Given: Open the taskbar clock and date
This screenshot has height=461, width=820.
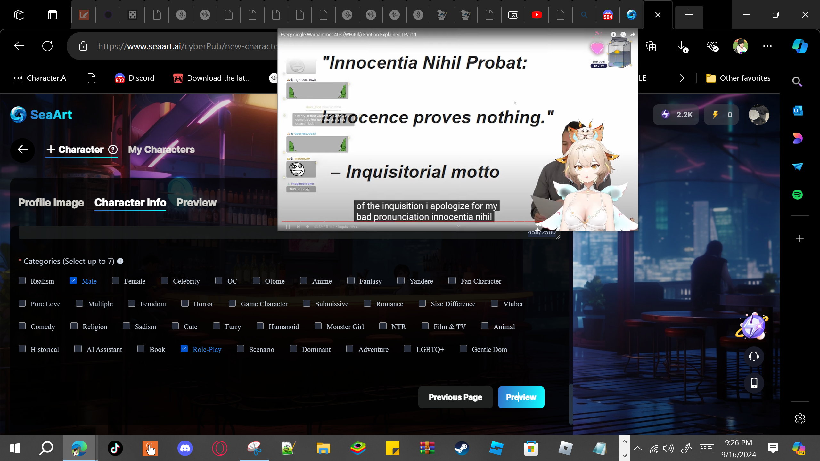Looking at the screenshot, I should point(738,448).
